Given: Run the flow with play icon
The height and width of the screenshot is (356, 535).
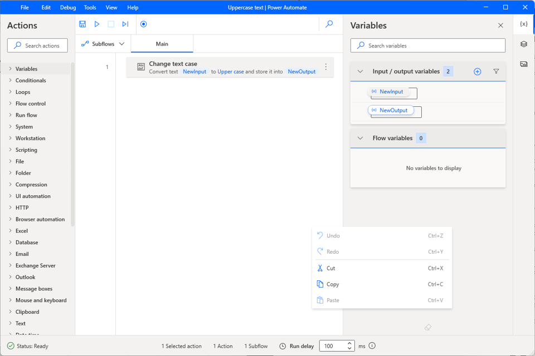Looking at the screenshot, I should coord(97,24).
